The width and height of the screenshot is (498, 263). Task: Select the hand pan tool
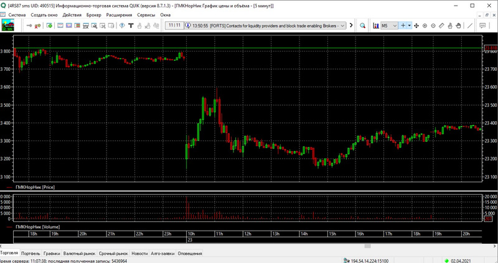click(458, 25)
